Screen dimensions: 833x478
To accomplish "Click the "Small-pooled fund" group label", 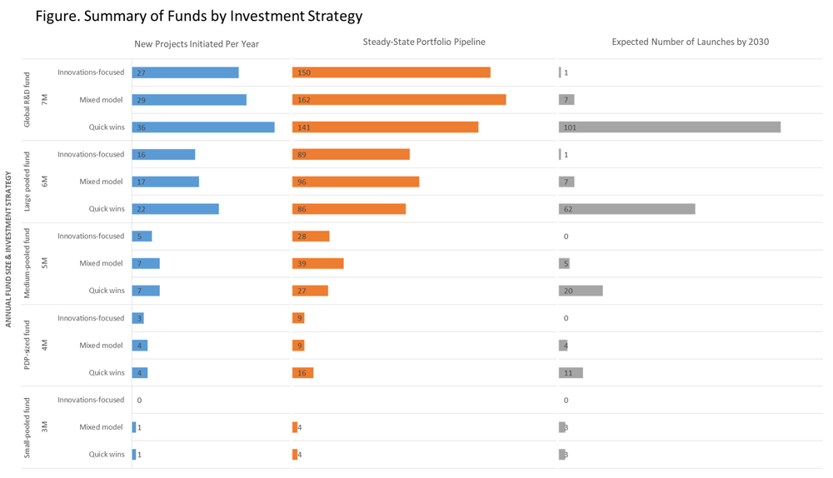I will (x=27, y=427).
